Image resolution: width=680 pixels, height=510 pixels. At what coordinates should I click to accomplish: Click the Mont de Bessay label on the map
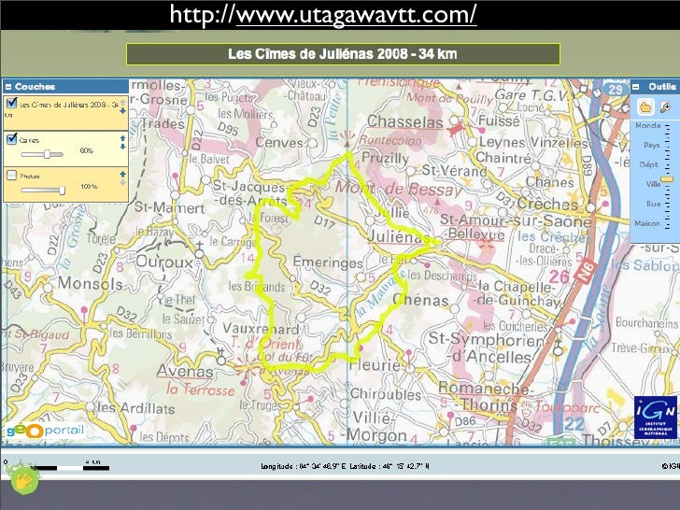coord(399,189)
